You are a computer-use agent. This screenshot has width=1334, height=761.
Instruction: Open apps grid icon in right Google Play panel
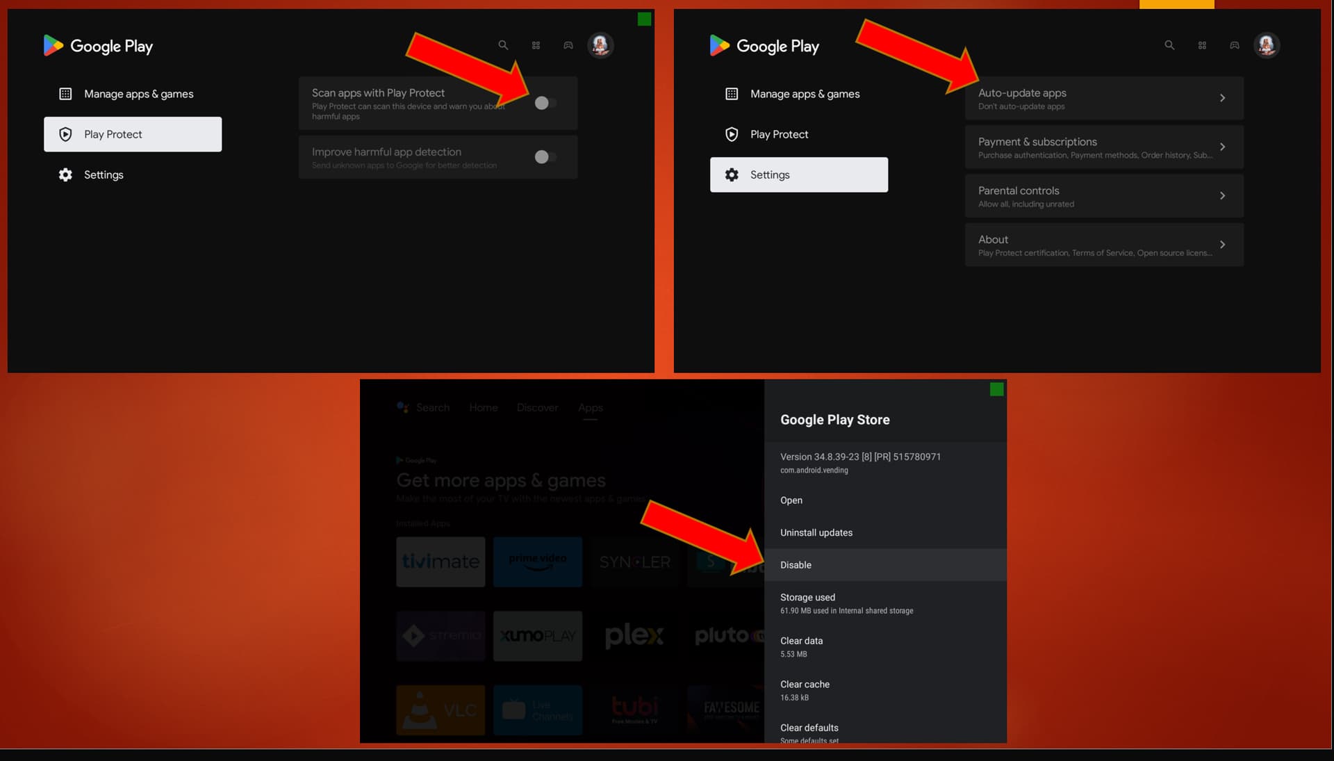coord(1202,45)
